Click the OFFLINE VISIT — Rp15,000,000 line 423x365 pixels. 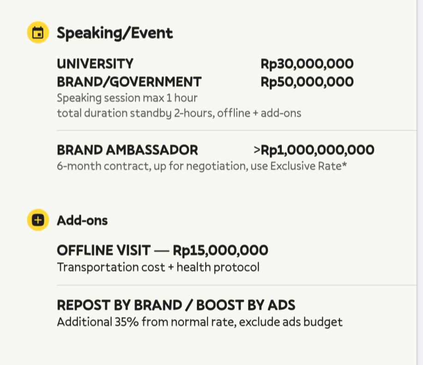162,251
